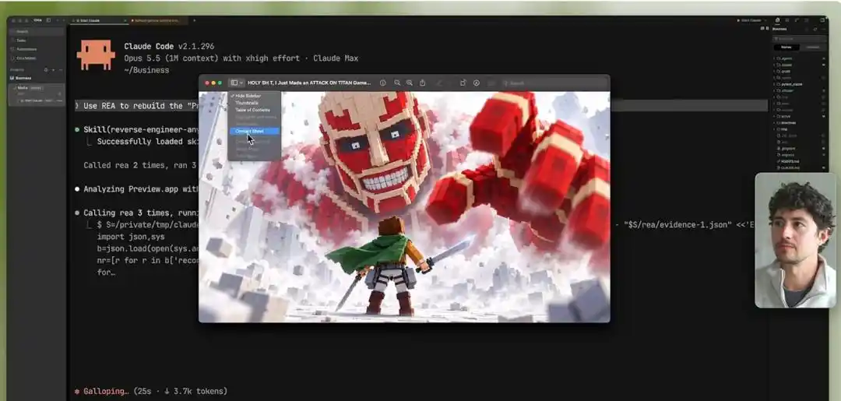Viewport: 841px width, 401px height.
Task: Open the .gitignore file in file tree
Action: tap(799, 149)
